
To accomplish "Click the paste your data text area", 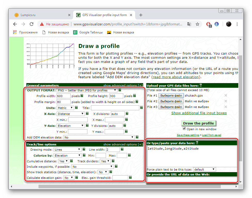I will point(192,157).
